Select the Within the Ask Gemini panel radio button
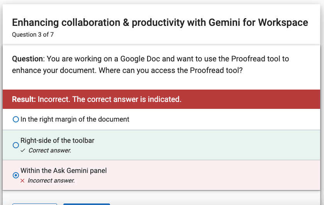Viewport: 324px width, 205px height. (16, 175)
